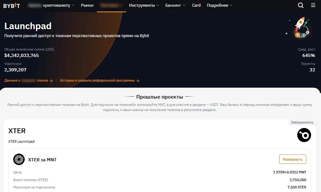Click arrow next to token data link
This screenshot has width=321, height=192.
tap(51, 81)
